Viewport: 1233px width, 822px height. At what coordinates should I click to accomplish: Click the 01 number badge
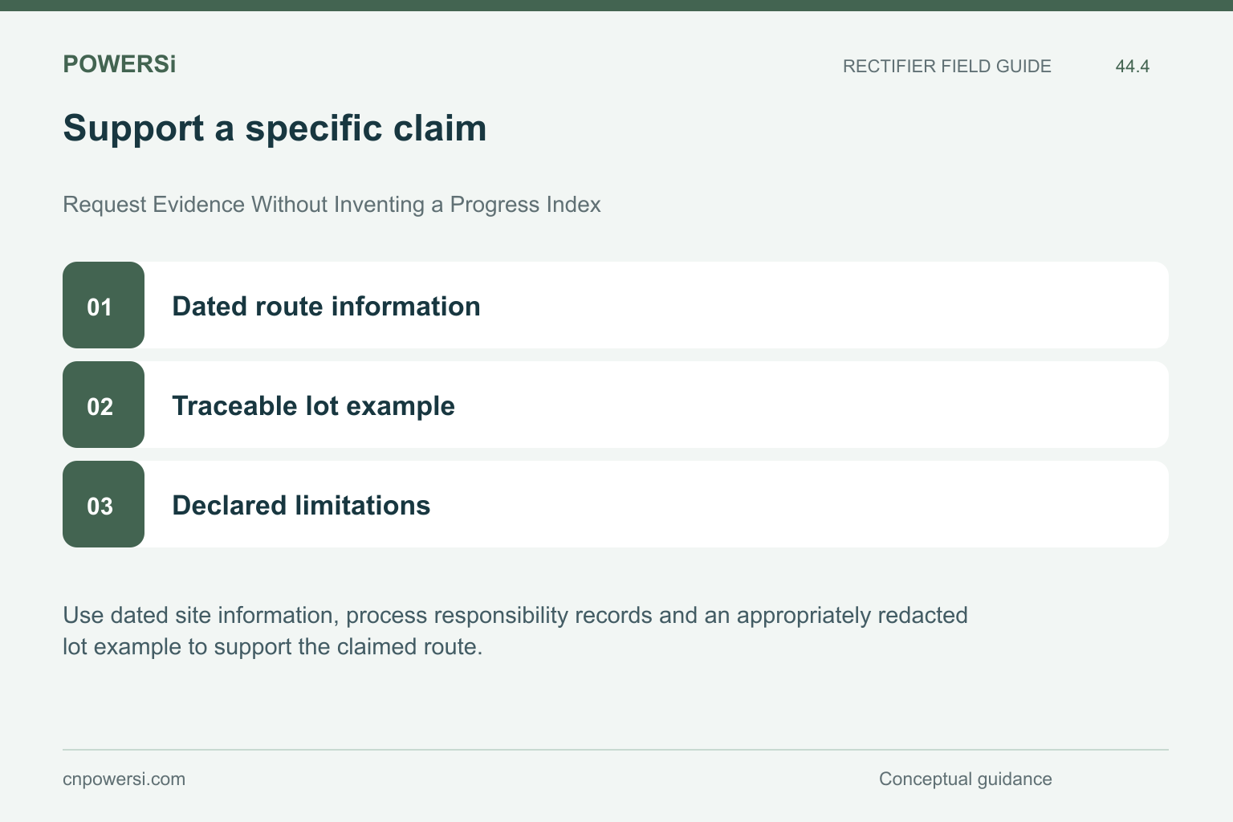(104, 305)
